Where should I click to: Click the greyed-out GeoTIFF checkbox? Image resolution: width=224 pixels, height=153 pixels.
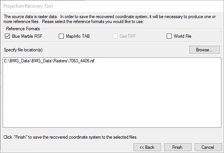click(115, 36)
